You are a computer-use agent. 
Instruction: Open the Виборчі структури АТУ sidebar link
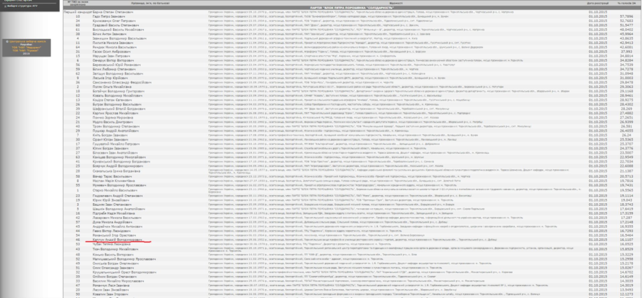point(22,6)
